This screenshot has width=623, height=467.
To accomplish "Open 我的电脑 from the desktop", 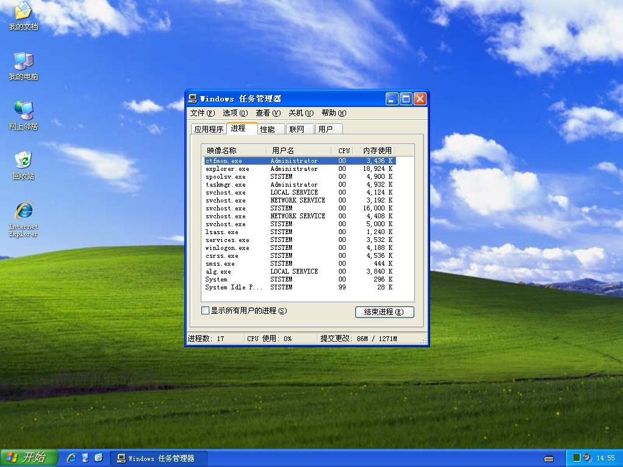I will click(x=23, y=64).
